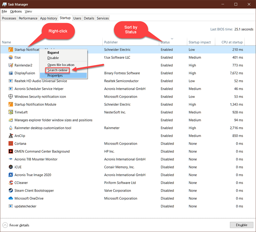This screenshot has height=232, width=256.
Task: Click the ArsClip icon
Action: (11, 135)
